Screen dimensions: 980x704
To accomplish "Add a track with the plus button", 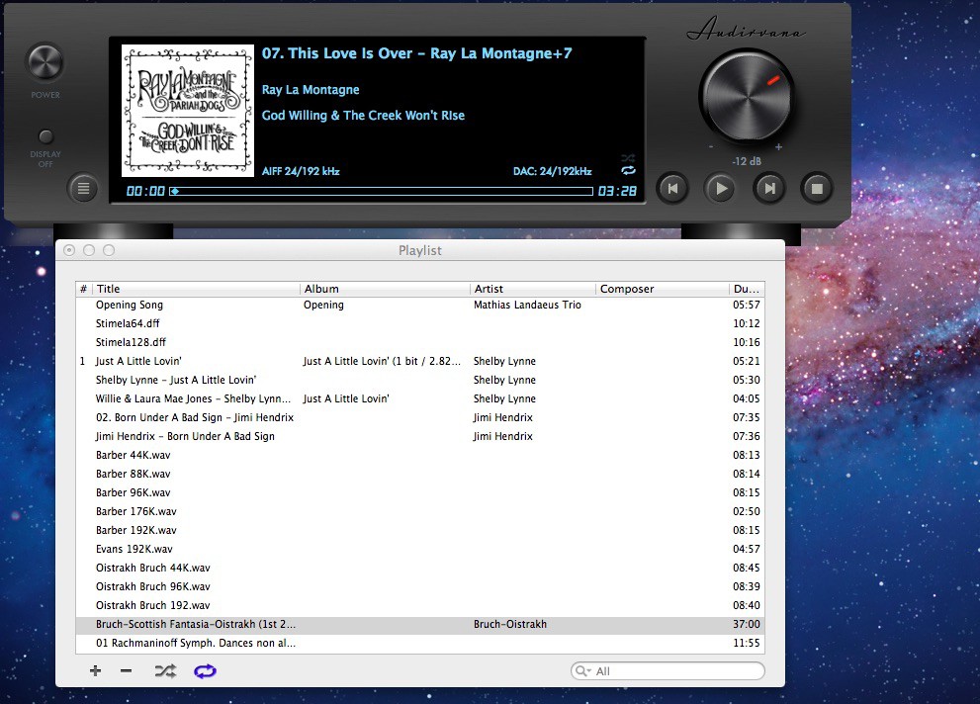I will (x=95, y=671).
